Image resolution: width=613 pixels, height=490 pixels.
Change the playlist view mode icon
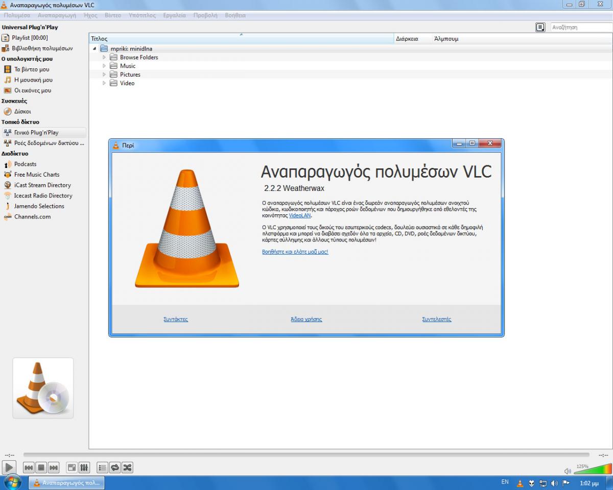click(x=540, y=27)
